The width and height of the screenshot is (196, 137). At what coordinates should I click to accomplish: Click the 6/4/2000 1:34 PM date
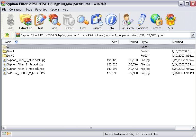(x=183, y=73)
